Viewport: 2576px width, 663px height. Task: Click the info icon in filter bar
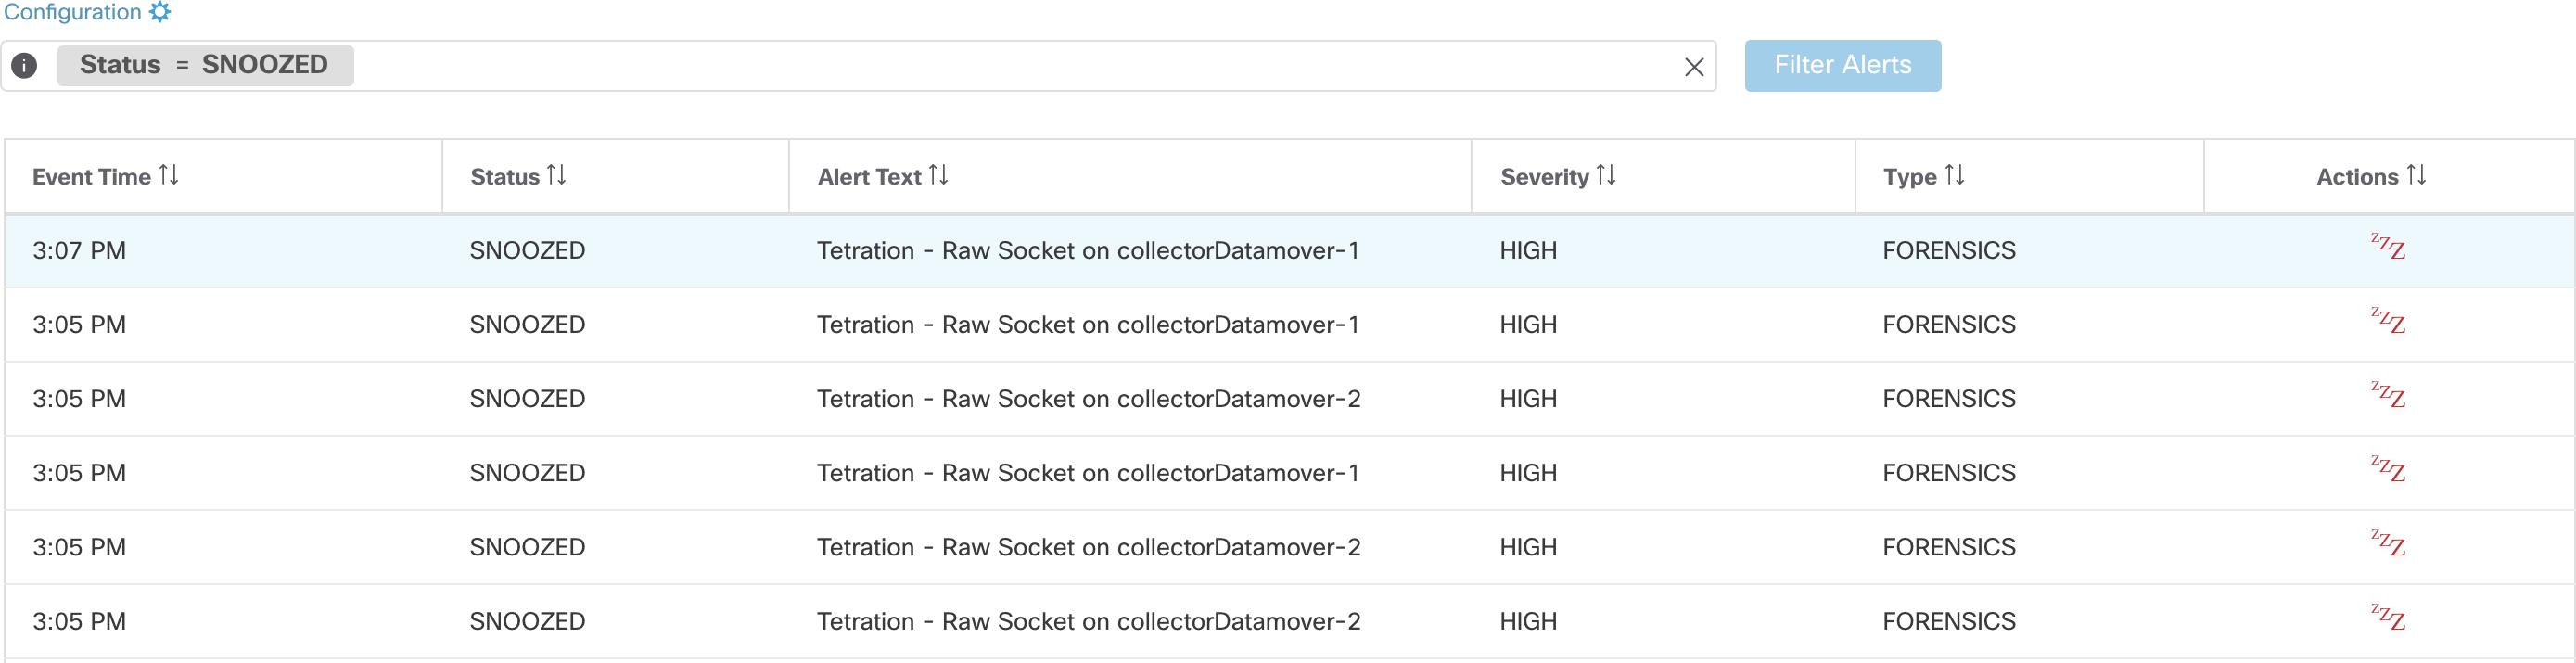click(x=24, y=66)
